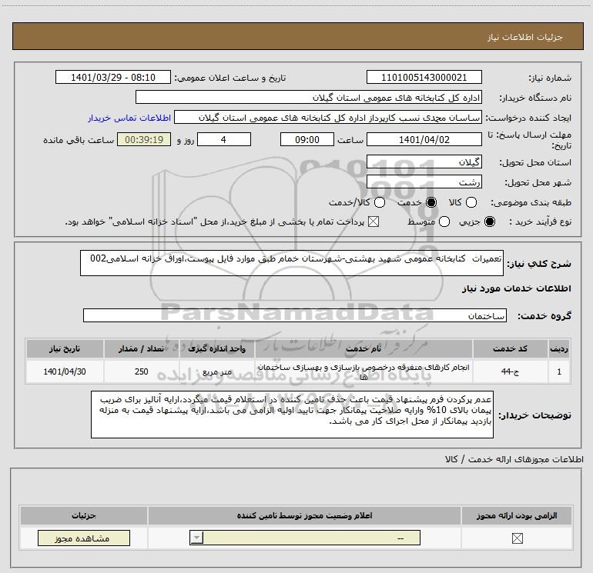Select the کالا/خدمت radio option
This screenshot has height=573, width=593.
coord(380,202)
